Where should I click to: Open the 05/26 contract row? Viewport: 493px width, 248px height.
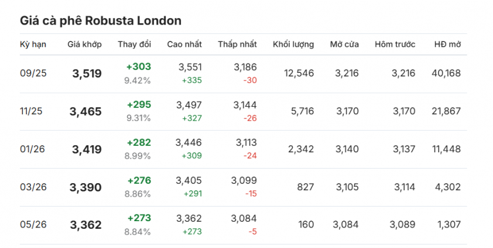pos(244,225)
